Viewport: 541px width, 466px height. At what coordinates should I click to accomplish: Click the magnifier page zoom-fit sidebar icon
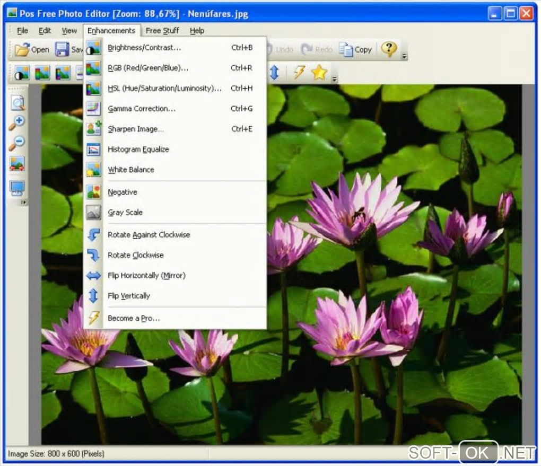(18, 103)
